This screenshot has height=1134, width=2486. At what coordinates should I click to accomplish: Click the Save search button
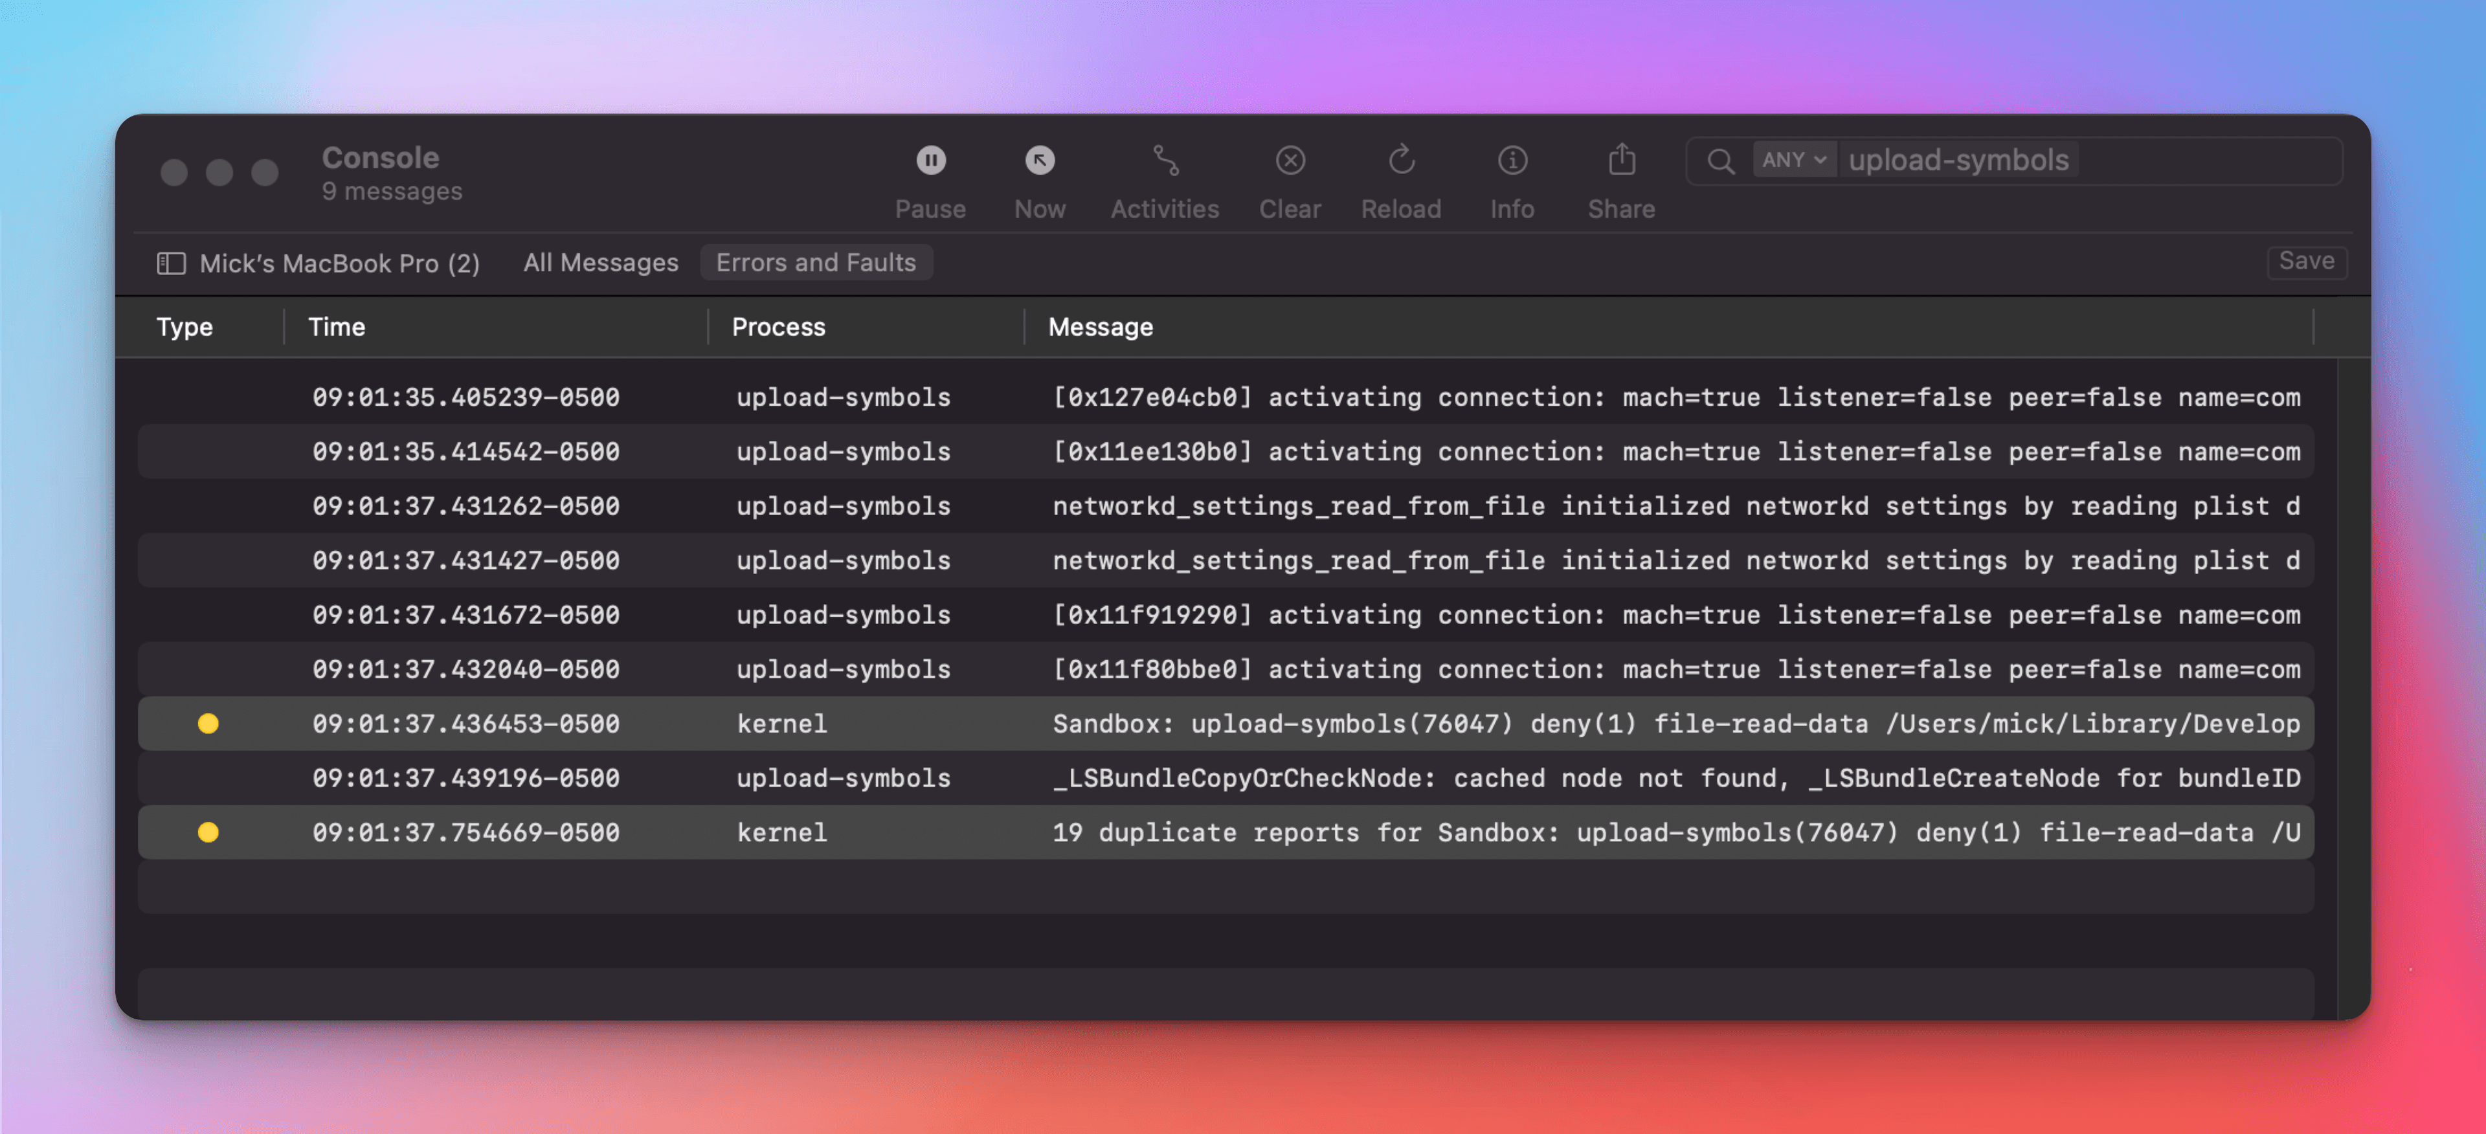pos(2307,261)
